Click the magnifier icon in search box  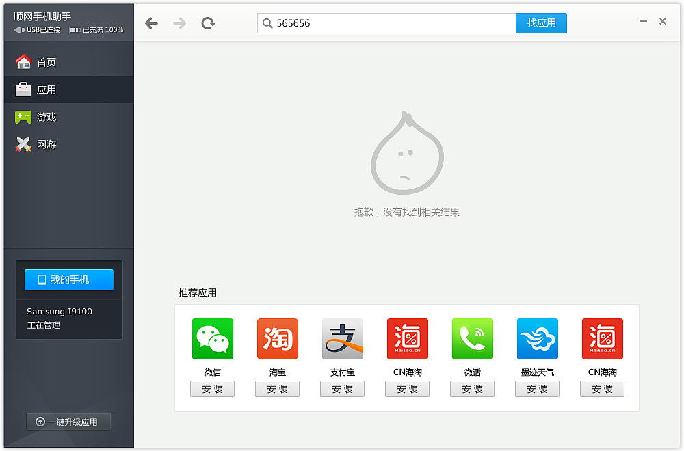[x=267, y=23]
